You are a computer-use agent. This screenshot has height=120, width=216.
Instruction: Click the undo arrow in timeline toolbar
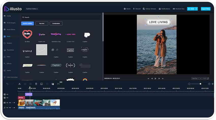tap(7, 84)
